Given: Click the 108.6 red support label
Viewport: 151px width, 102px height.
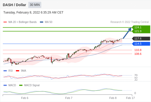Looking at the screenshot, I should [x=138, y=54].
